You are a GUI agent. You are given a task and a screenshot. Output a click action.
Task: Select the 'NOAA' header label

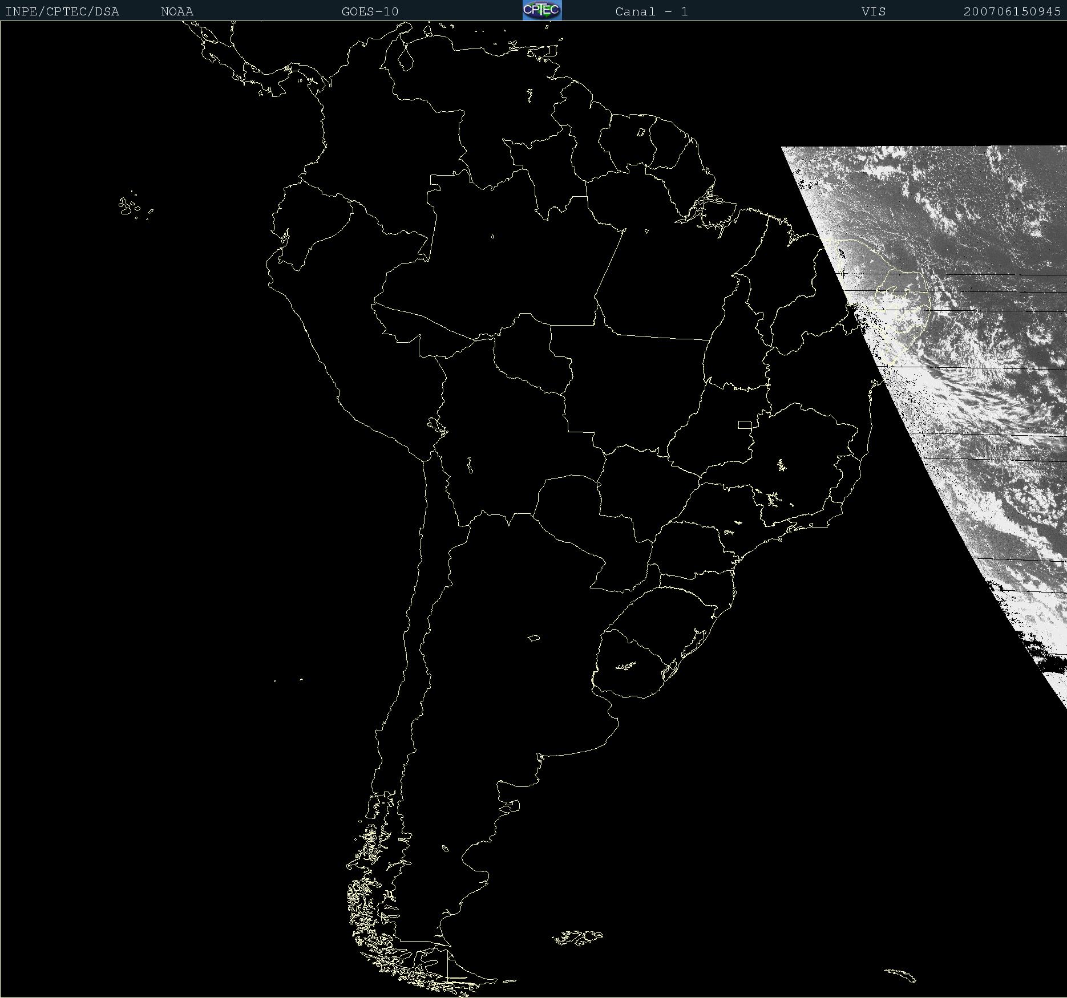177,12
